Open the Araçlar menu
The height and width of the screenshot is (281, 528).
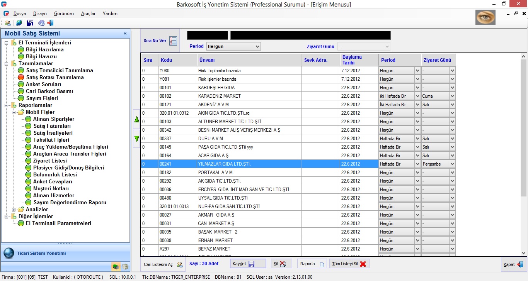[88, 14]
